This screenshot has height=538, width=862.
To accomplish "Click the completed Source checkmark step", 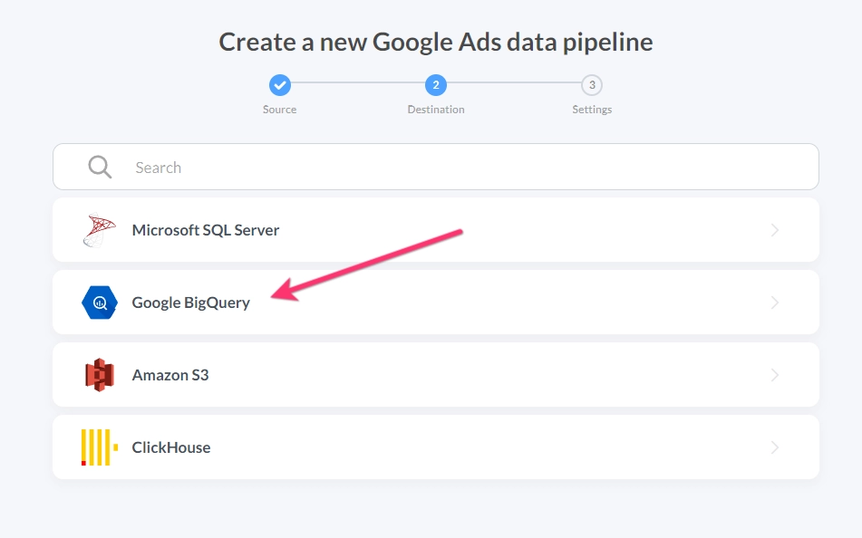I will [x=280, y=85].
